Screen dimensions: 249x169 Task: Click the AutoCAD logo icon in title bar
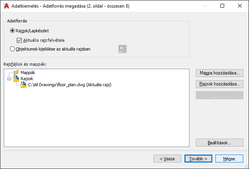click(6, 6)
